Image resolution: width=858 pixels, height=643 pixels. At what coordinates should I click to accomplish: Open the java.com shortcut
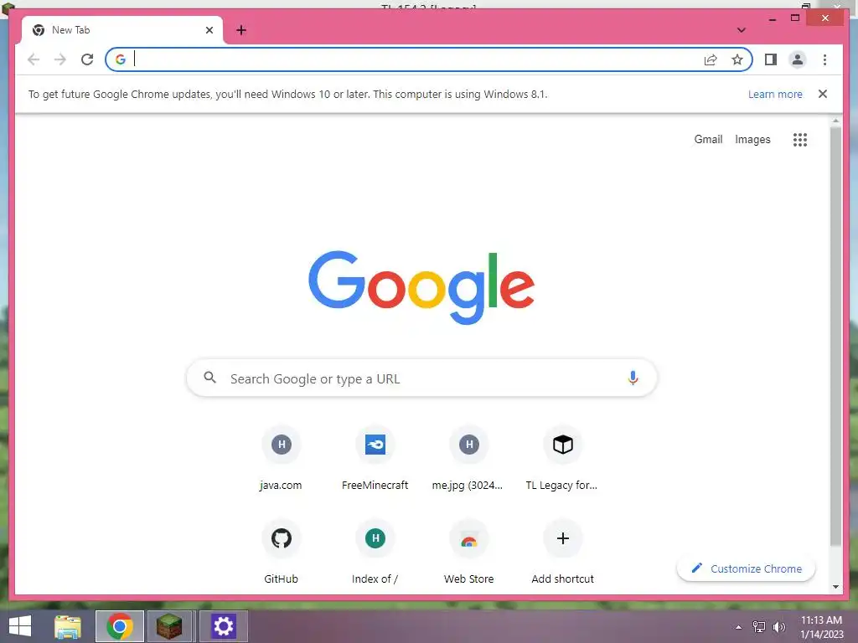281,458
